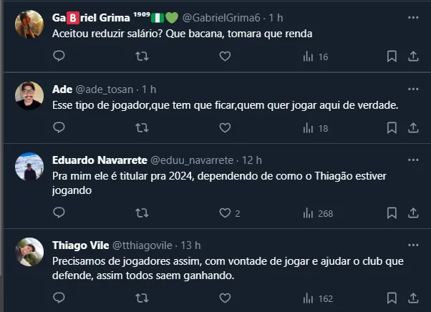
Task: Bookmark Thiago Vile's tweet
Action: 392,299
